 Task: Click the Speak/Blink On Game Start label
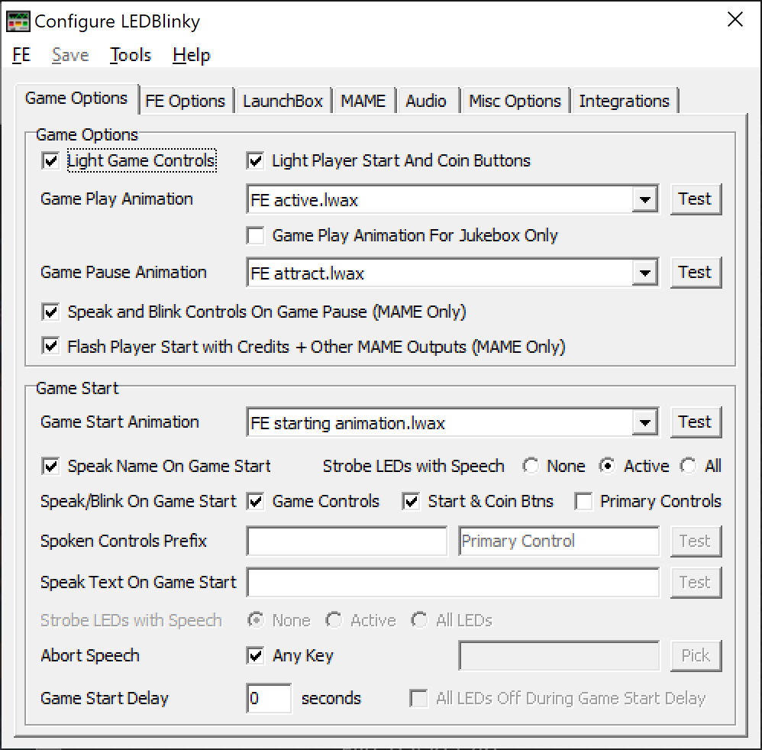(138, 501)
